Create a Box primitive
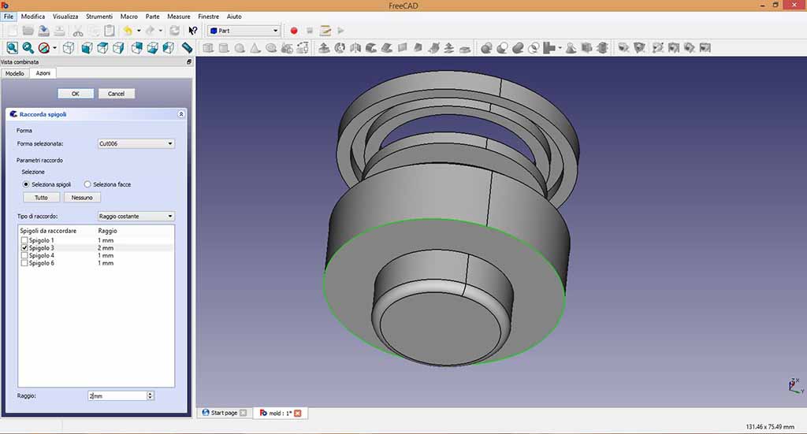807x434 pixels. click(x=208, y=48)
